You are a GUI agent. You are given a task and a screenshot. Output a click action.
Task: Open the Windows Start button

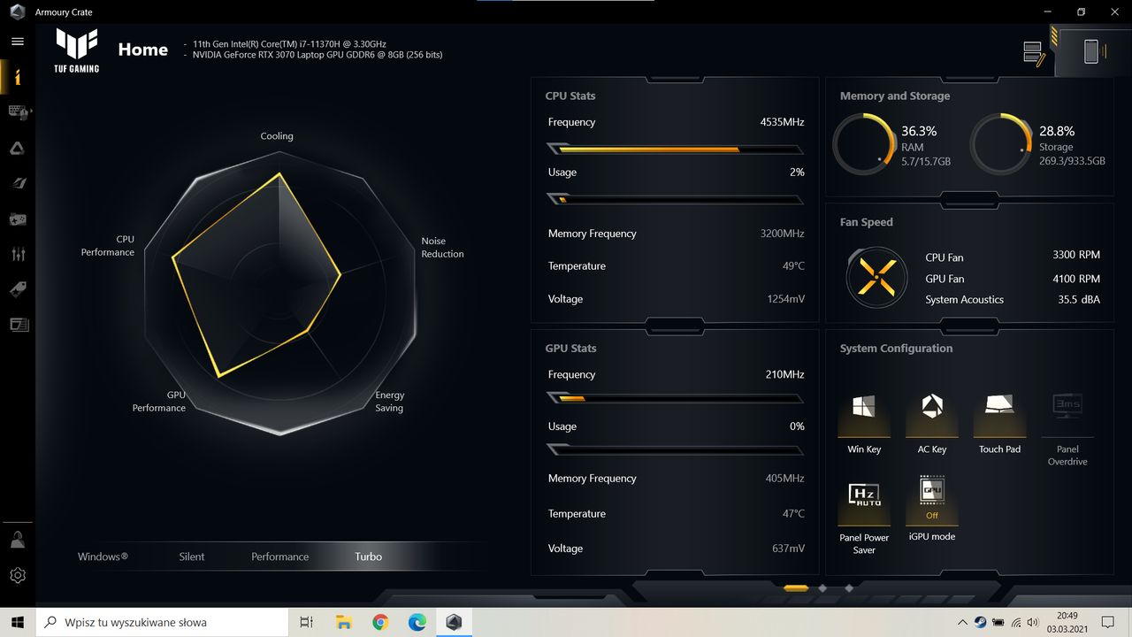tap(18, 622)
